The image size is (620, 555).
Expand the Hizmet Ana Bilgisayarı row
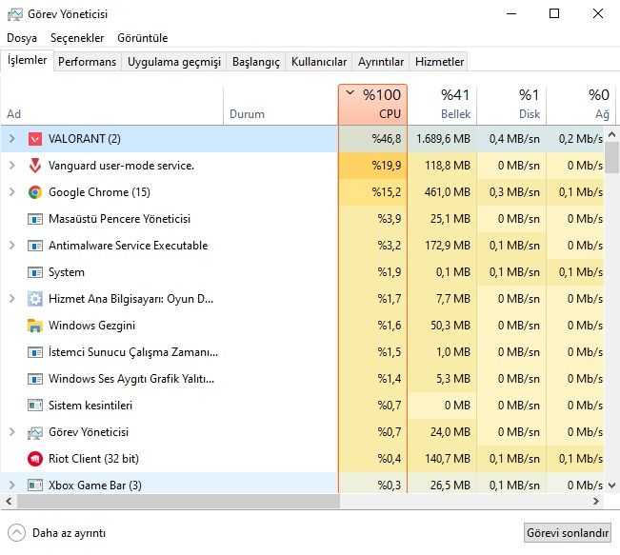(11, 299)
